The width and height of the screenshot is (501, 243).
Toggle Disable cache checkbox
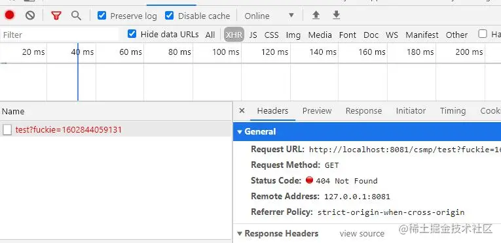click(x=170, y=15)
